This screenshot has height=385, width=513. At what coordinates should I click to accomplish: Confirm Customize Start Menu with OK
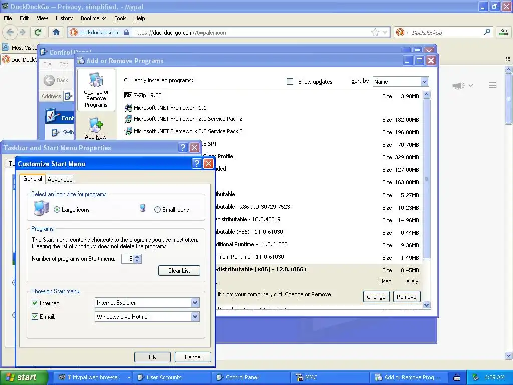tap(152, 357)
